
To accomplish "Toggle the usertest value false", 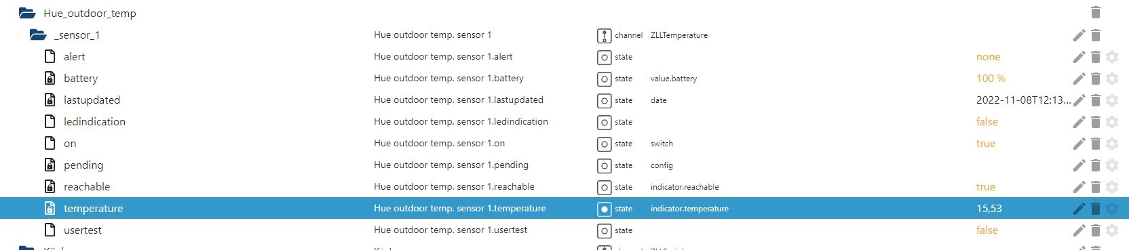I will point(987,230).
